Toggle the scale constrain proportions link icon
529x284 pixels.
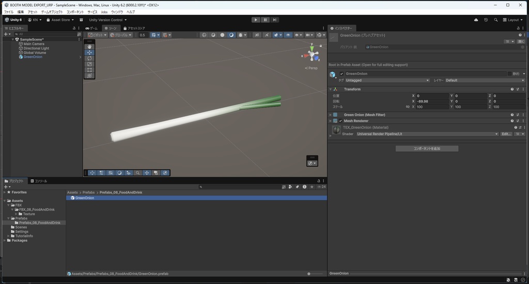click(408, 107)
